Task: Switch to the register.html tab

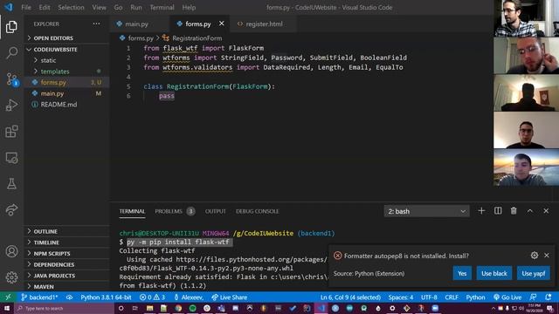Action: coord(264,24)
